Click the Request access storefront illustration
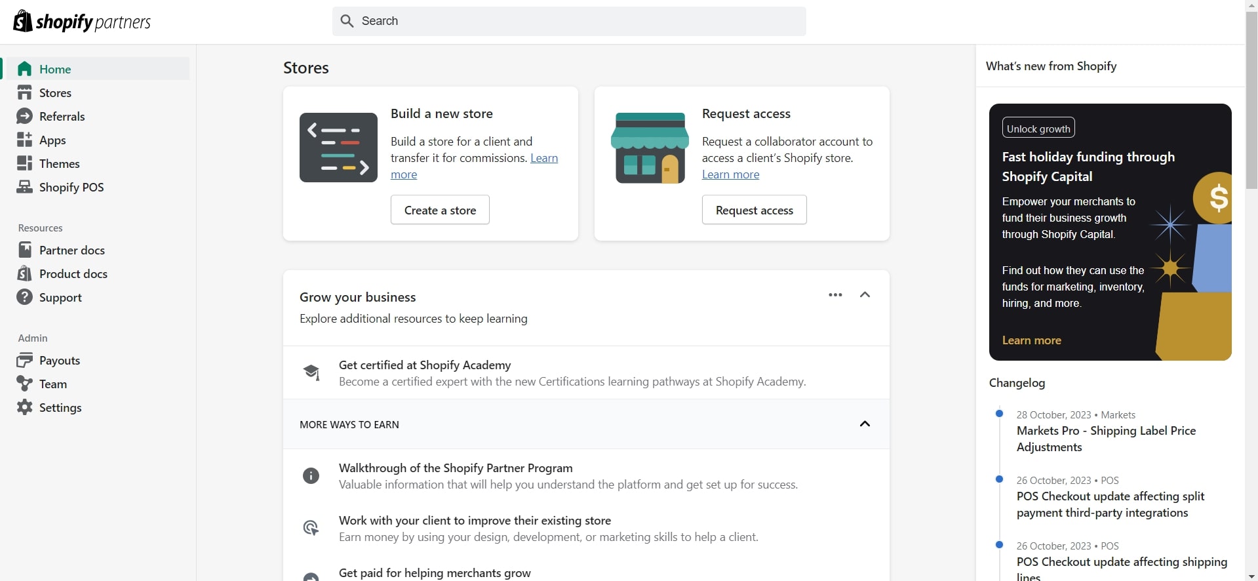1258x581 pixels. (650, 148)
